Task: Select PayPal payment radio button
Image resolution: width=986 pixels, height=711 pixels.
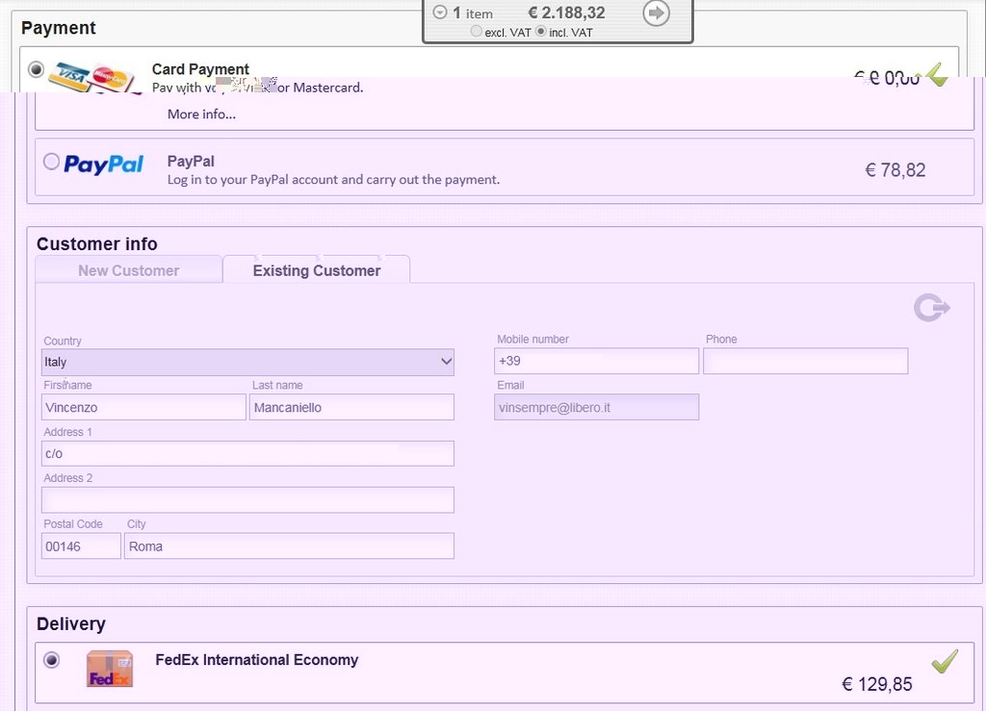Action: (x=52, y=162)
